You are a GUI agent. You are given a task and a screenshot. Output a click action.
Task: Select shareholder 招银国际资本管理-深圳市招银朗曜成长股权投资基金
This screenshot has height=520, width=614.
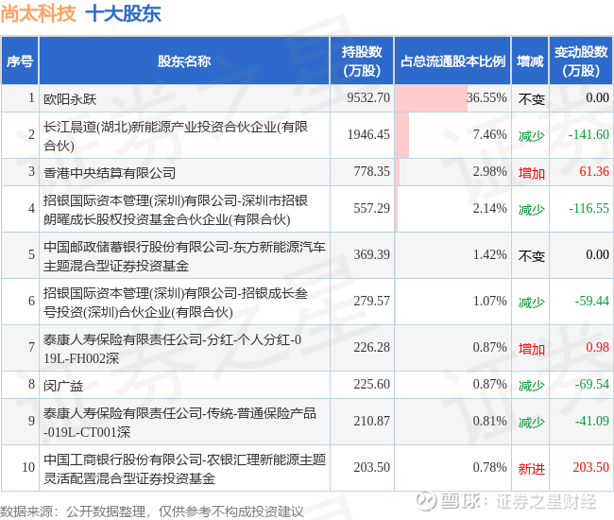[176, 210]
